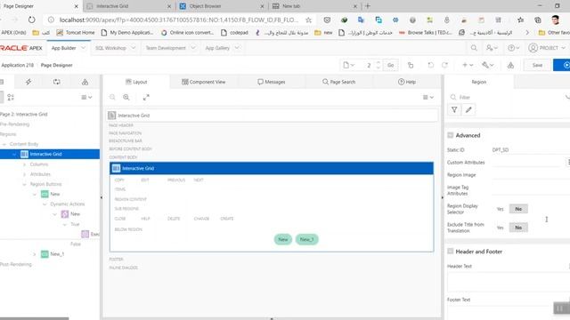
Task: Select the Interactive Grid region icon in tree
Action: 24,154
